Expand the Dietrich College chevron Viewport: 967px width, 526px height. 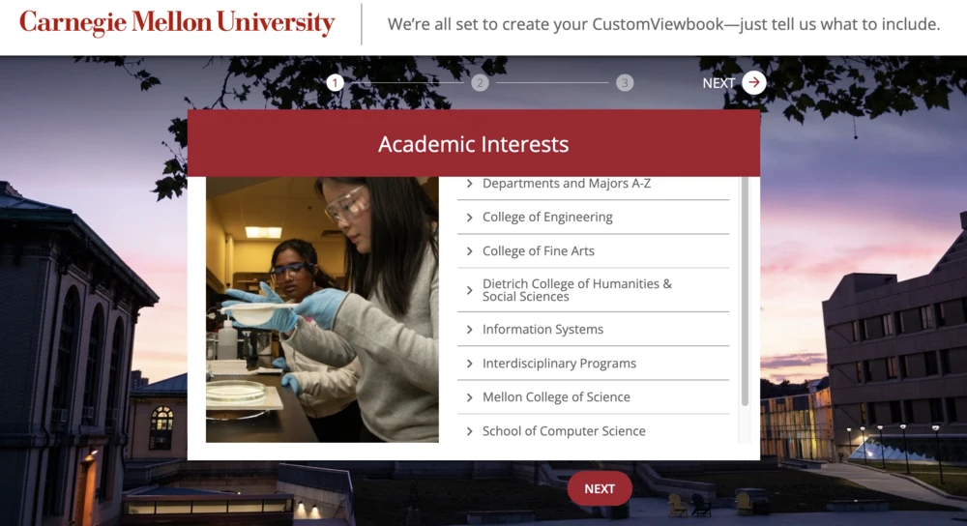(469, 290)
